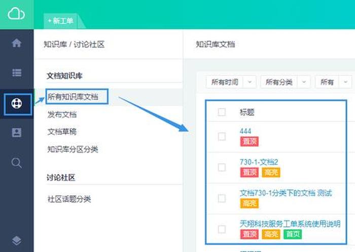
Task: Click the 知识库文档 page title
Action: click(x=216, y=44)
